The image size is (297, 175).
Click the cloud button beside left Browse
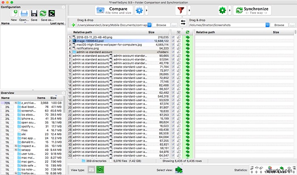(174, 25)
